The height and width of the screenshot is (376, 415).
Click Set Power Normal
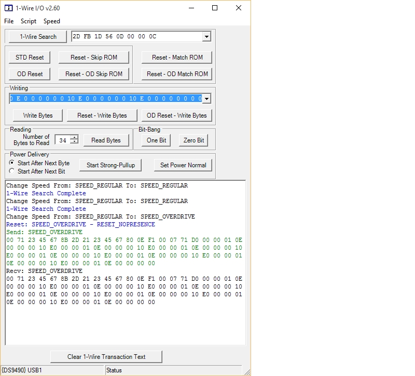(x=183, y=165)
